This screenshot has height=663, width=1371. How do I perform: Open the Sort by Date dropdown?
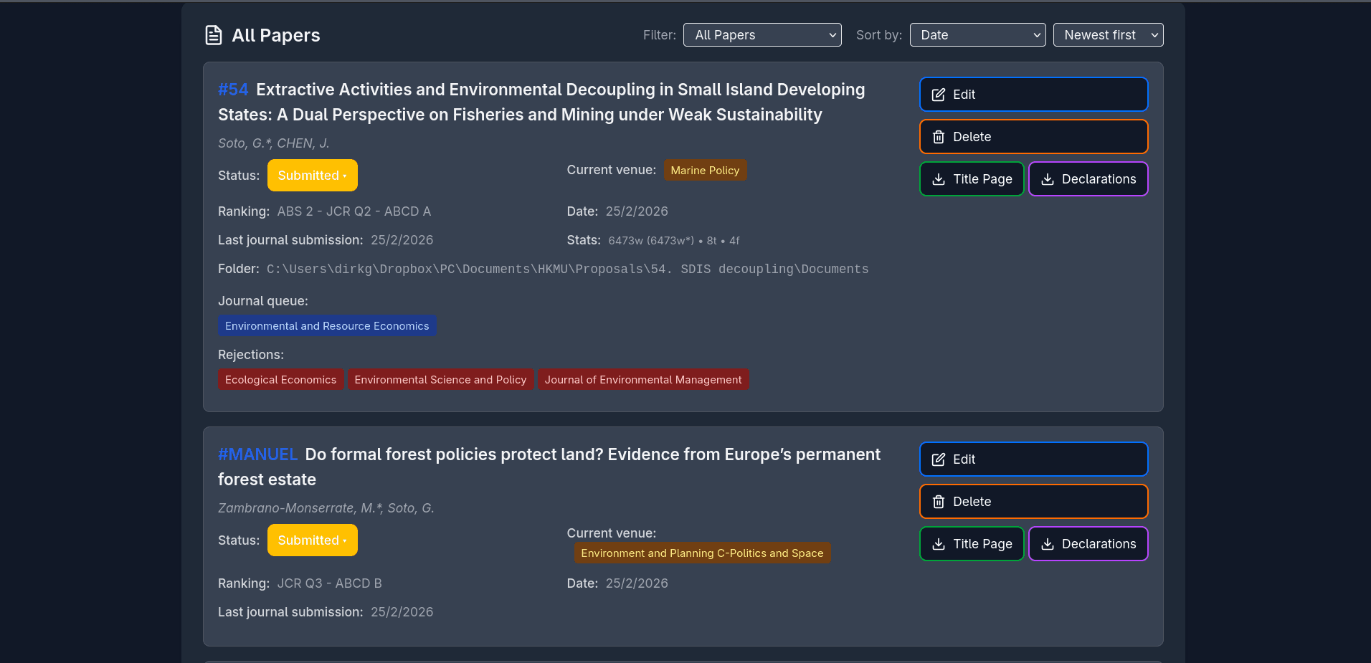[977, 34]
